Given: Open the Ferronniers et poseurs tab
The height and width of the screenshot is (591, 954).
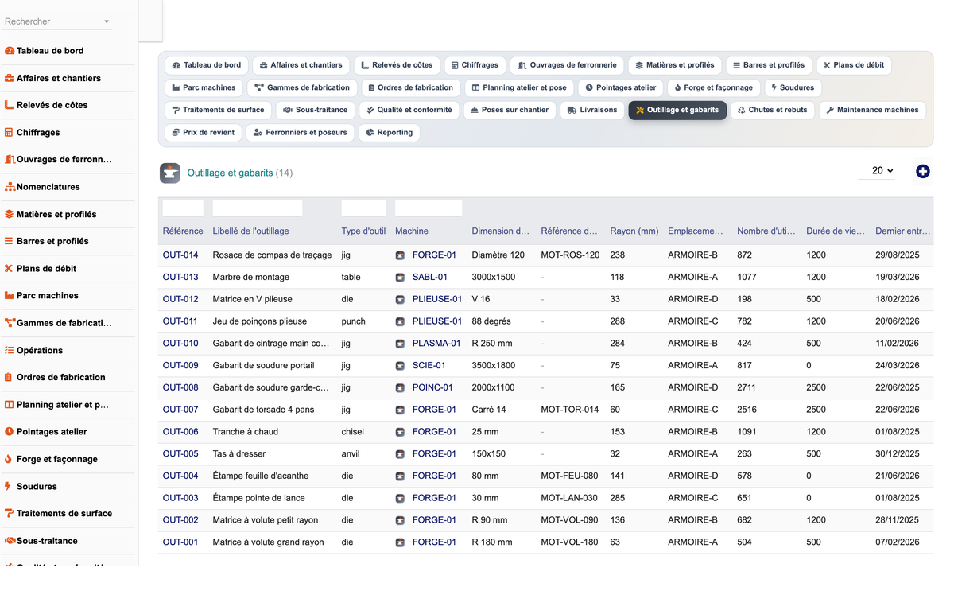Looking at the screenshot, I should (301, 132).
